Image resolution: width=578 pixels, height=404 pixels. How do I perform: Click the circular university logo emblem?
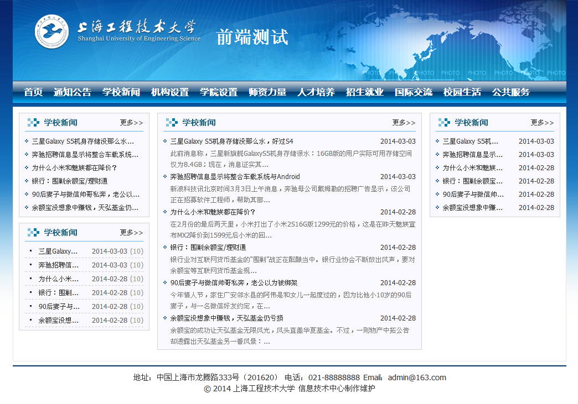coord(51,32)
